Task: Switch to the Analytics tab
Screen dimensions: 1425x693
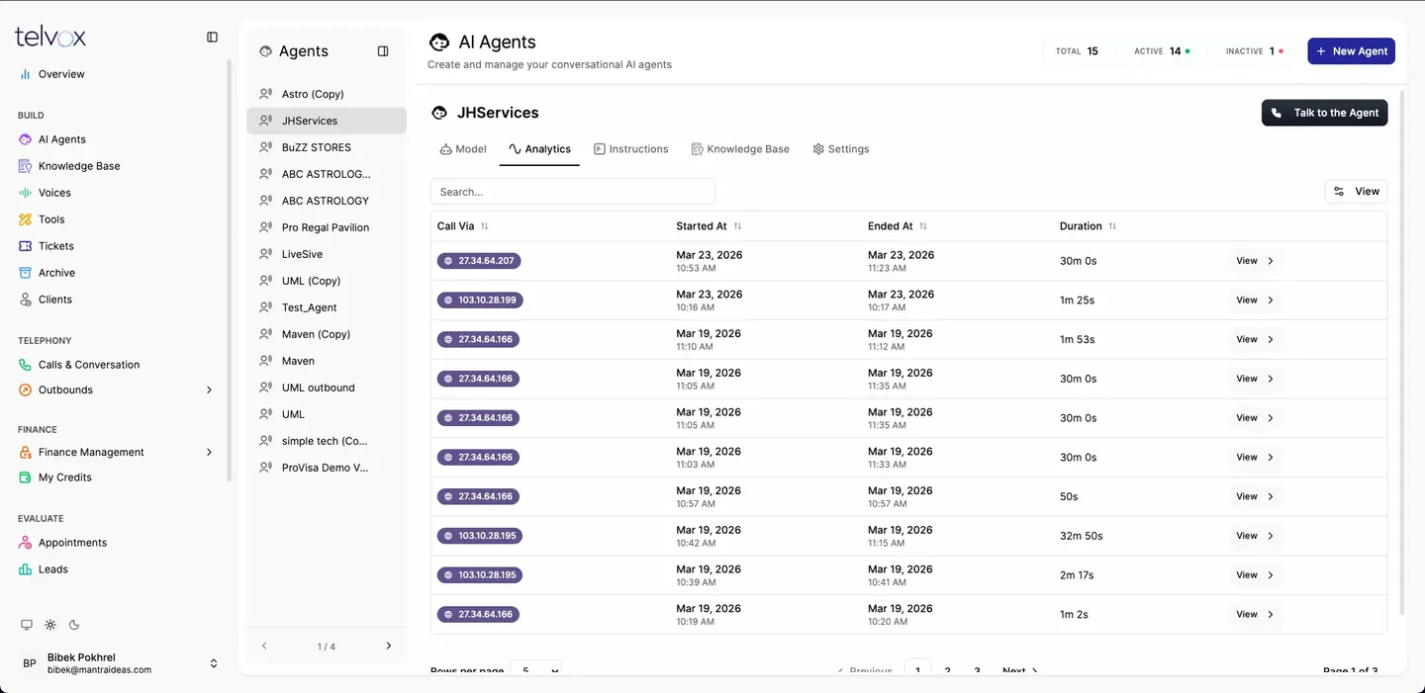Action: [x=539, y=149]
